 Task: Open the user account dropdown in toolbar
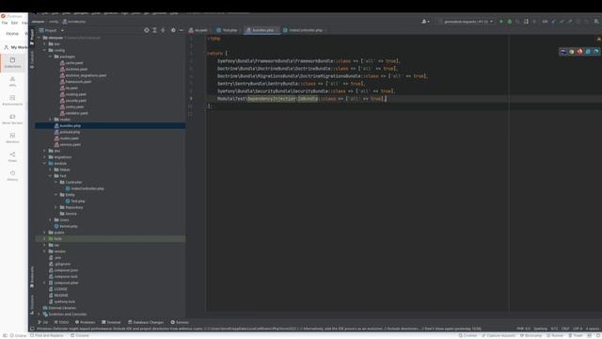tap(425, 22)
